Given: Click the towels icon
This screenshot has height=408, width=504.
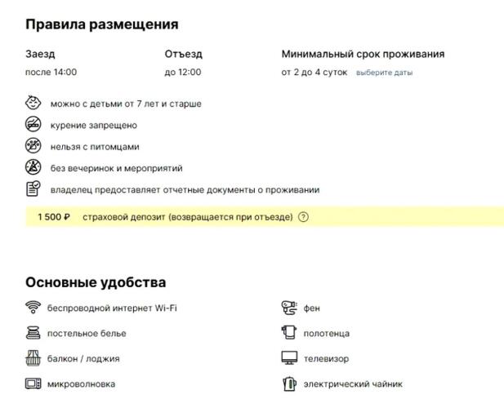Looking at the screenshot, I should (288, 333).
